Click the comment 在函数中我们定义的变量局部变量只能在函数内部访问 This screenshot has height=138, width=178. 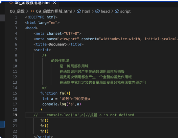point(103,82)
